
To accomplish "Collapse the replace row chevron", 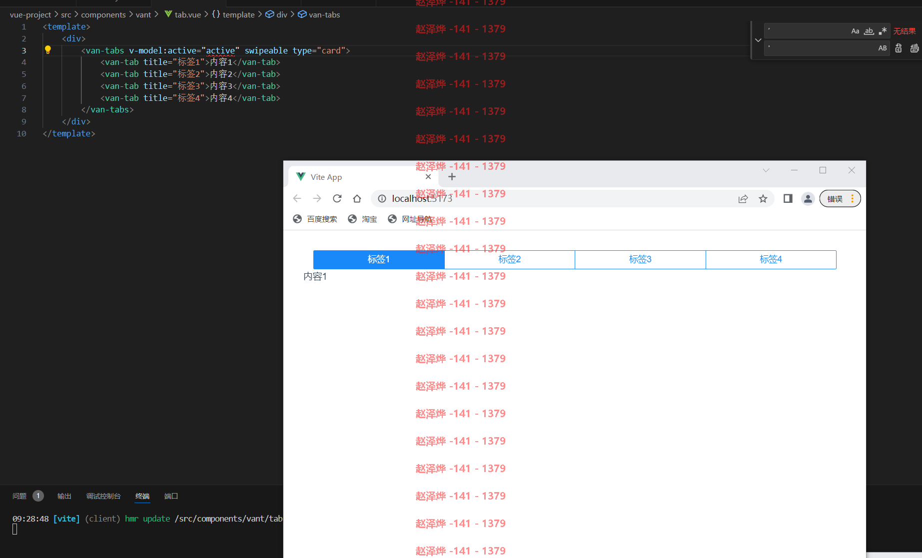I will pos(758,40).
